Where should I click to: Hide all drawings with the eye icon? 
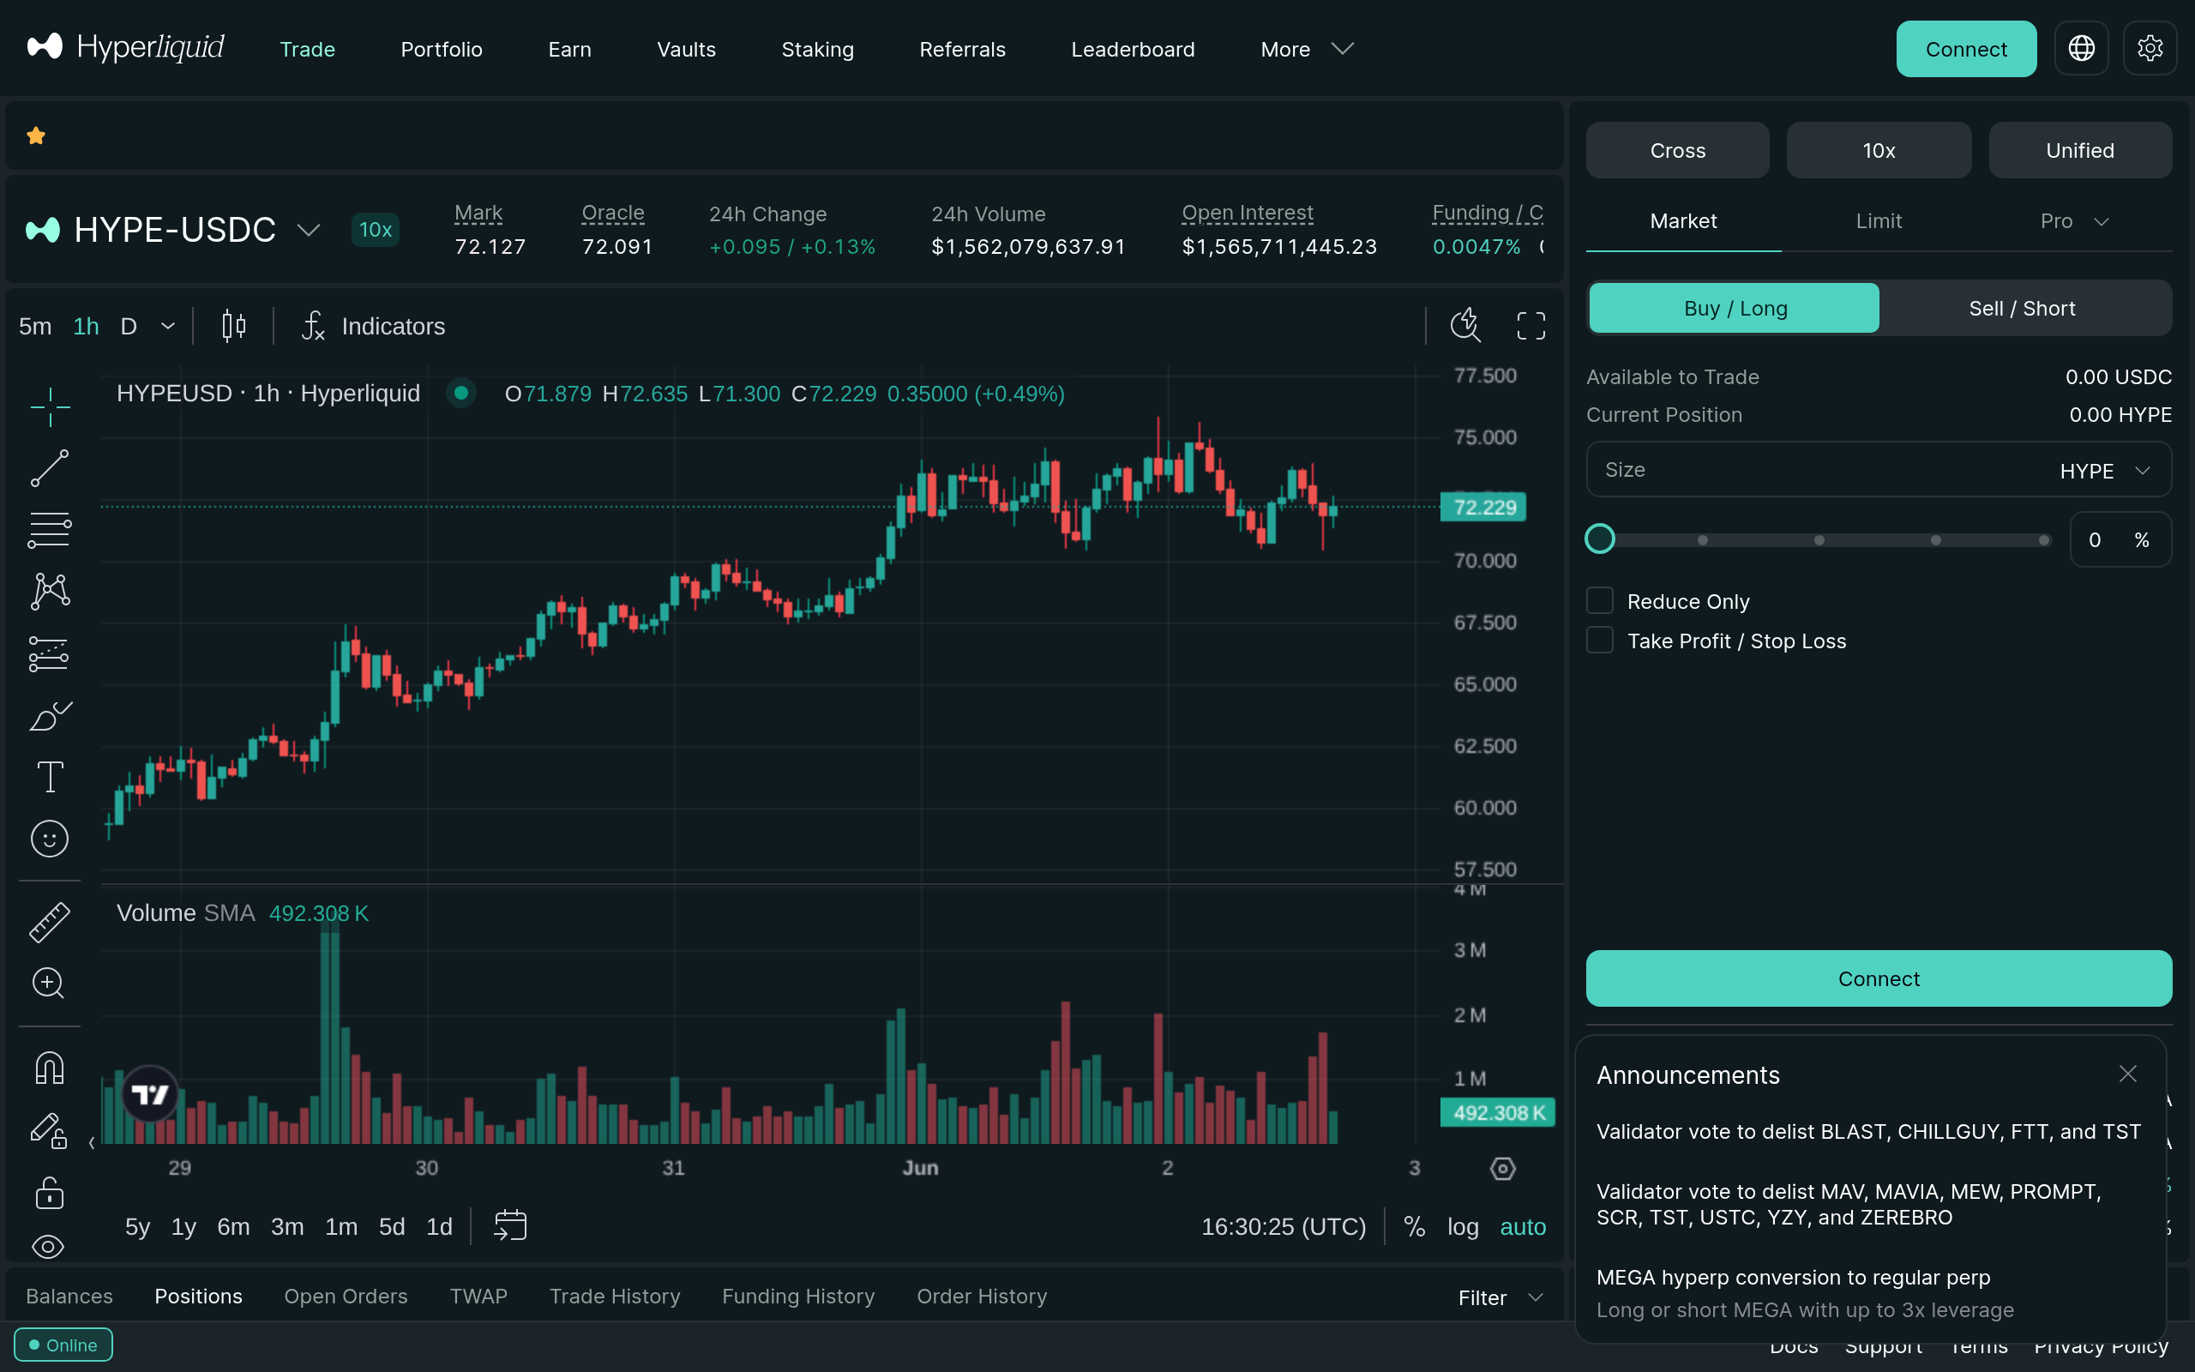(48, 1247)
